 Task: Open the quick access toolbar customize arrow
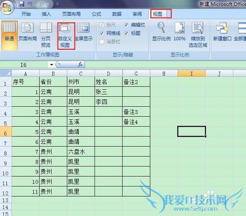(57, 3)
